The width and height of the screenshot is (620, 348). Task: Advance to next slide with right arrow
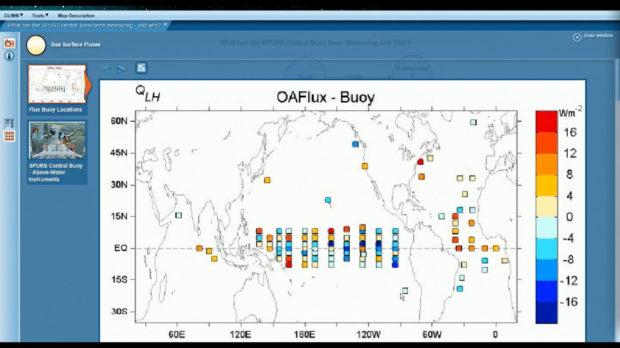point(122,69)
